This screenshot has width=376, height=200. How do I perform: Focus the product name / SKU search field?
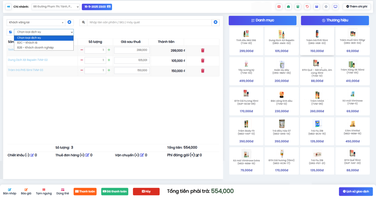tap(149, 22)
